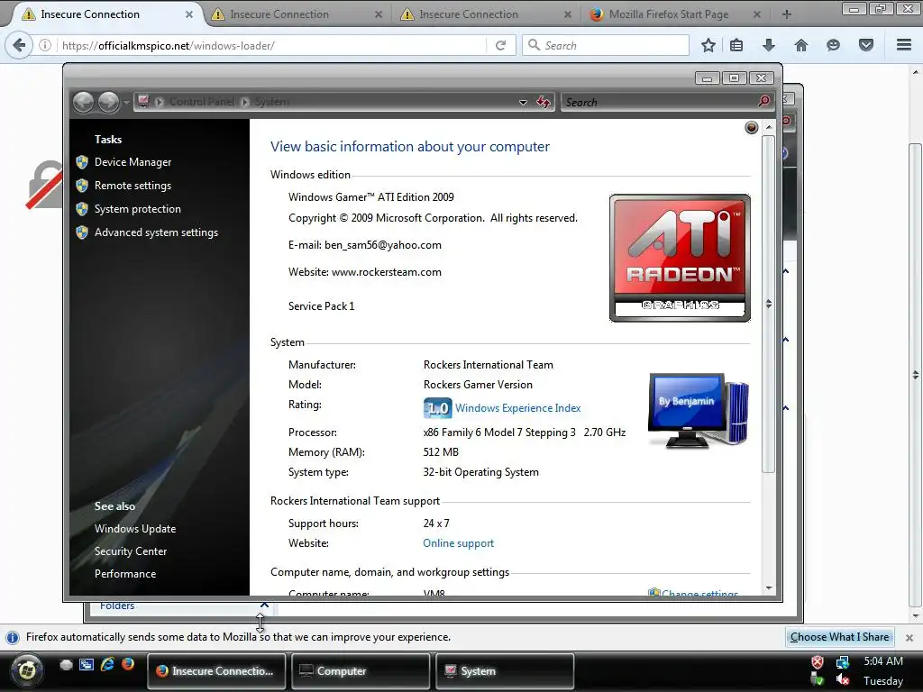923x692 pixels.
Task: Open Folders pane label in Computer window
Action: coord(117,605)
